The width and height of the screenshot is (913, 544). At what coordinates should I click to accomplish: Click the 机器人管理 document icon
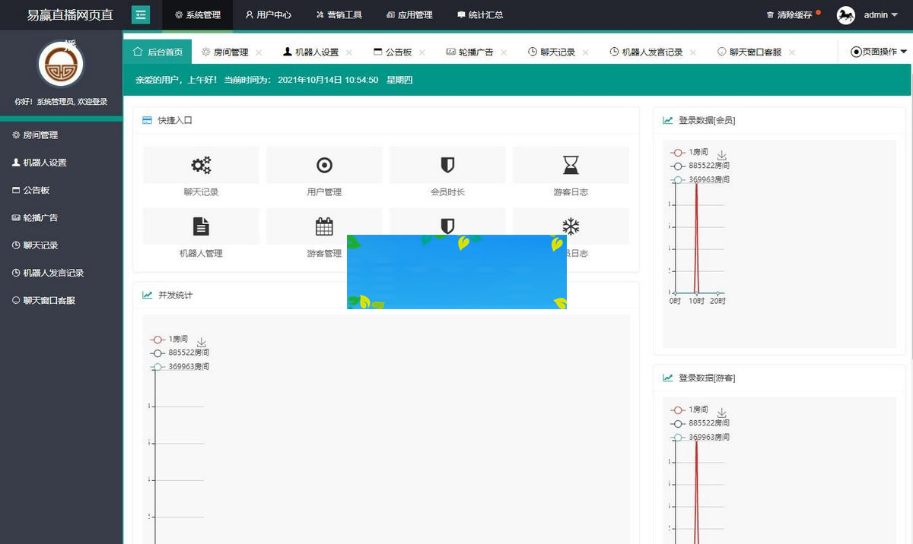tap(200, 226)
